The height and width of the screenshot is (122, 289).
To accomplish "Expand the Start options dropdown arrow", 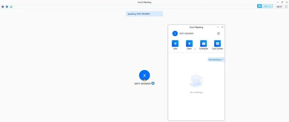I will 195,49.
